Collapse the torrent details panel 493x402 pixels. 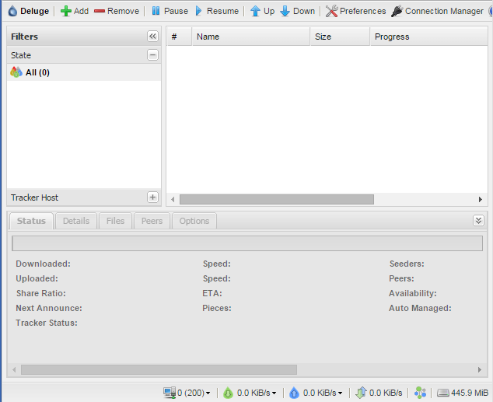[x=478, y=221]
